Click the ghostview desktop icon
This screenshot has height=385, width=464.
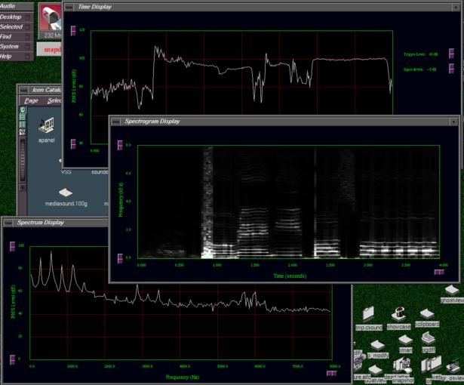click(451, 290)
